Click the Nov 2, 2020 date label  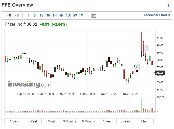coord(131,94)
